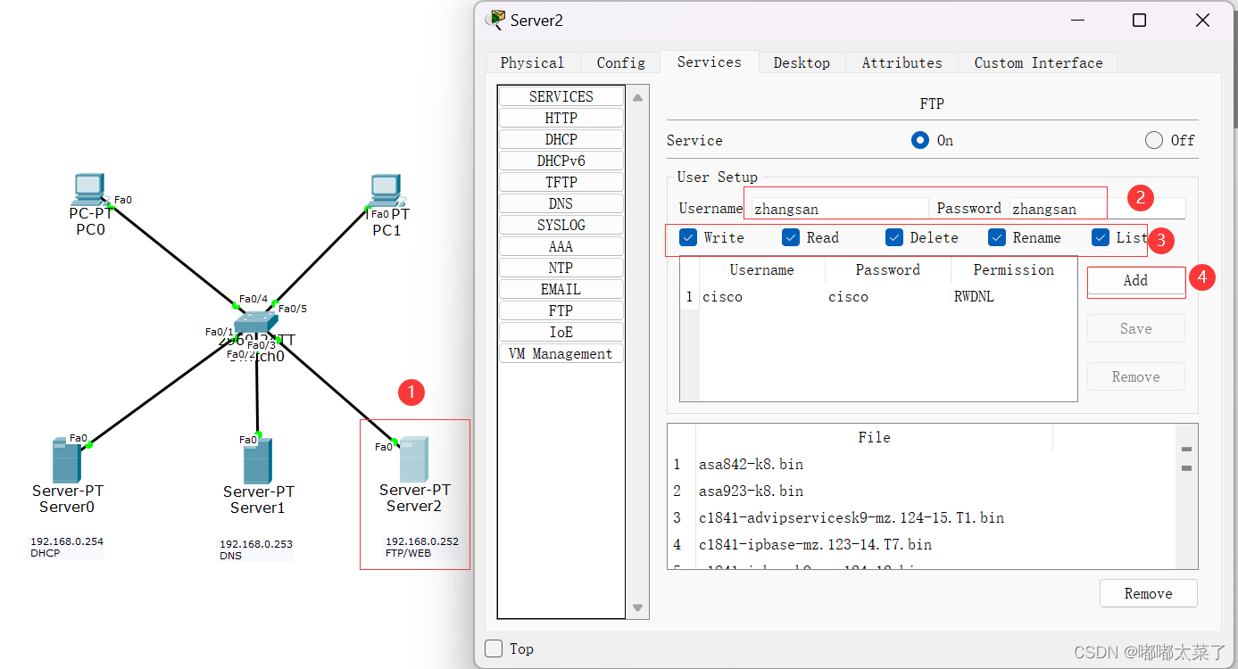The image size is (1238, 669).
Task: Select VM Management in the services list
Action: point(561,353)
